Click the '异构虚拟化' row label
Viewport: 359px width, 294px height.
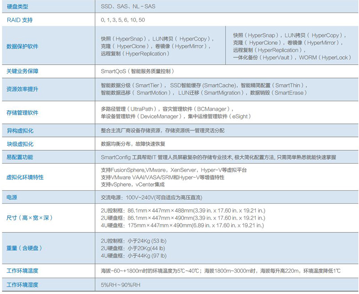coord(20,131)
